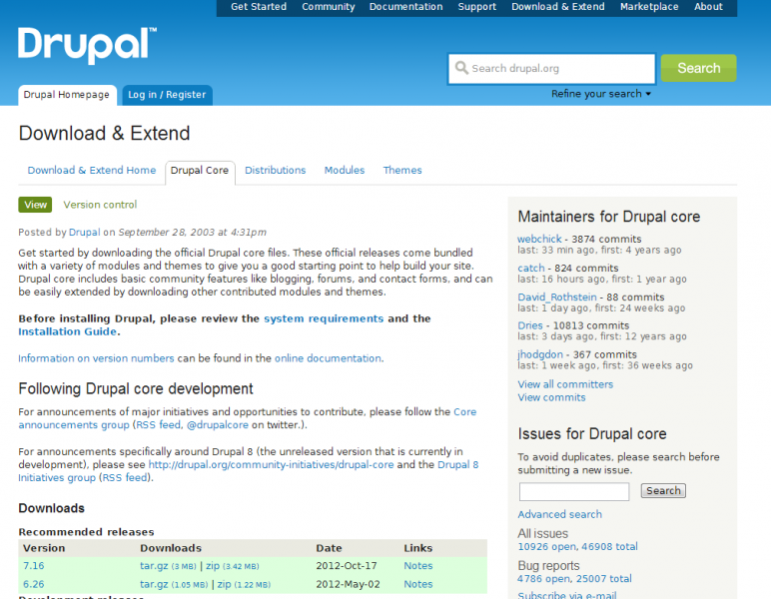Open the @drupalcore twitter link
This screenshot has height=599, width=771.
tap(218, 424)
